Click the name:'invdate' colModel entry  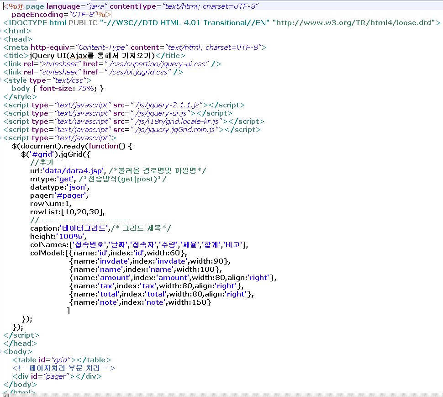click(x=150, y=261)
